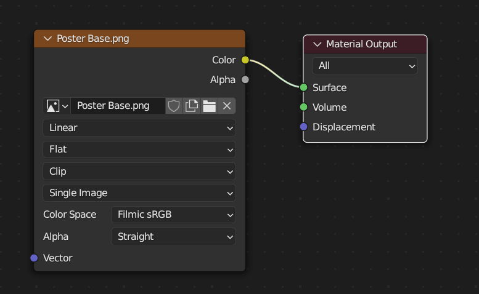
Task: Click the Displacement socket label
Action: coord(343,127)
